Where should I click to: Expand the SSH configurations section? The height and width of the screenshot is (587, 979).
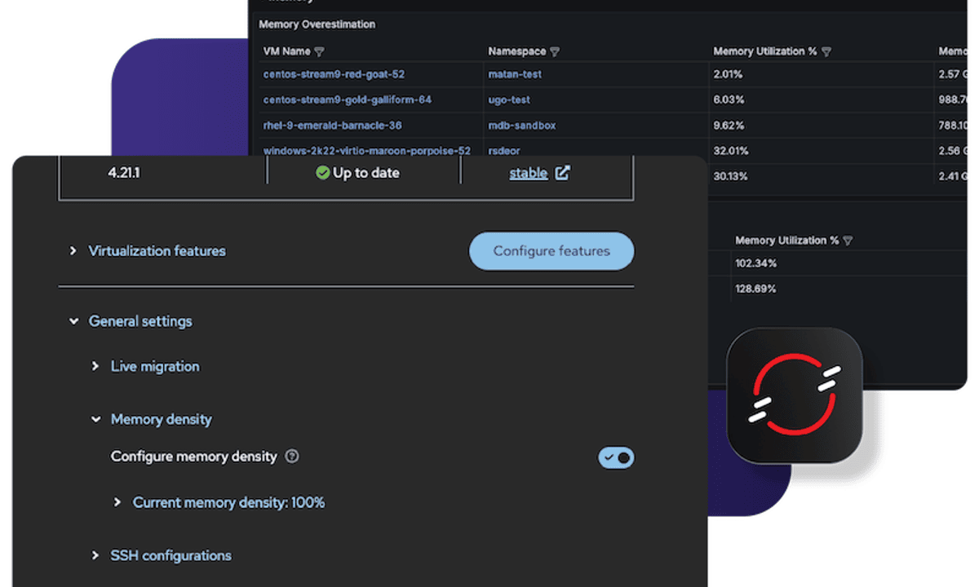pos(95,556)
